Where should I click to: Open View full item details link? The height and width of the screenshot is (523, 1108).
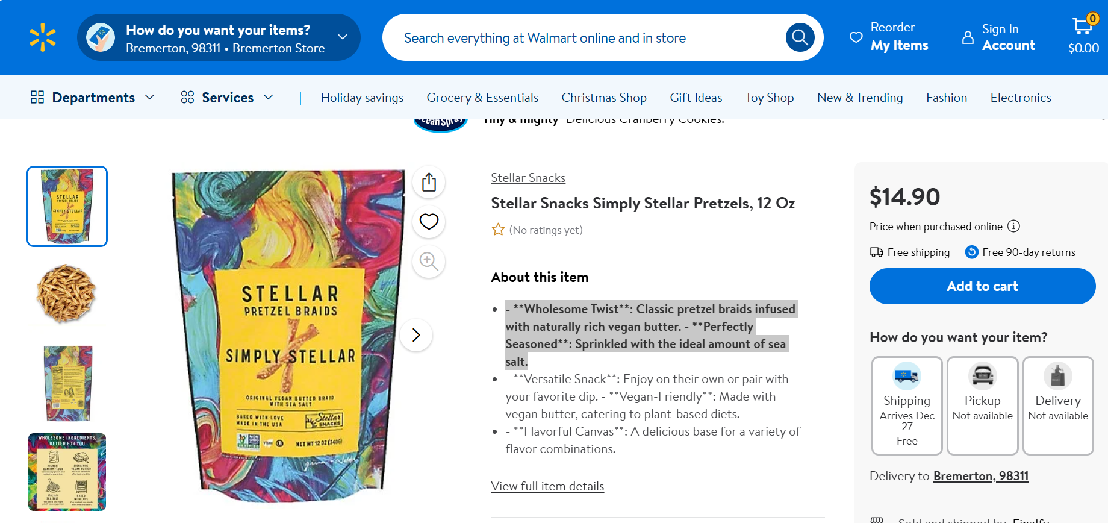547,486
